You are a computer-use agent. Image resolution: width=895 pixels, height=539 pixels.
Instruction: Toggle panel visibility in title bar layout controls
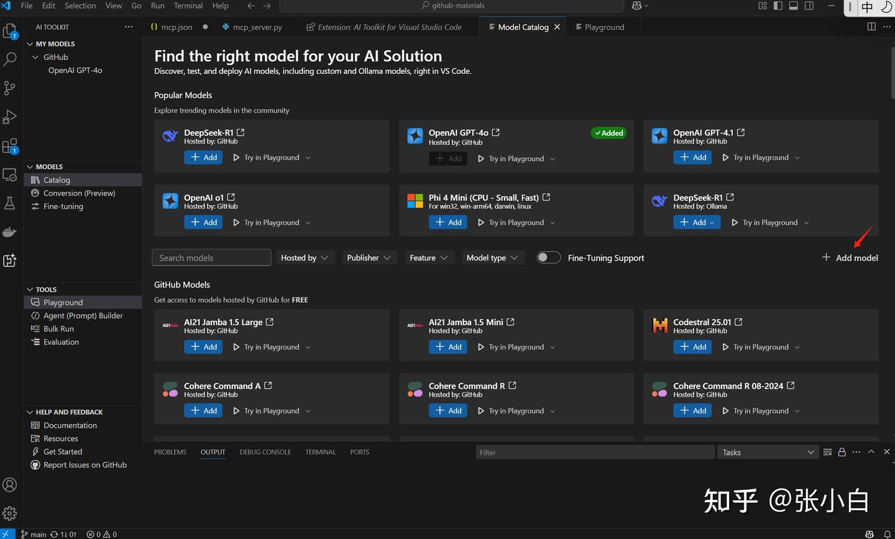click(794, 6)
